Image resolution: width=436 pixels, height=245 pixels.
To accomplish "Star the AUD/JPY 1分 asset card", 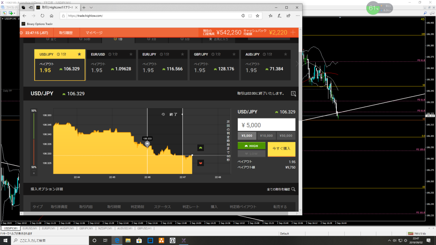I will point(286,54).
